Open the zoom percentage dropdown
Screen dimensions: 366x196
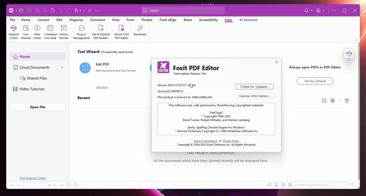click(346, 185)
